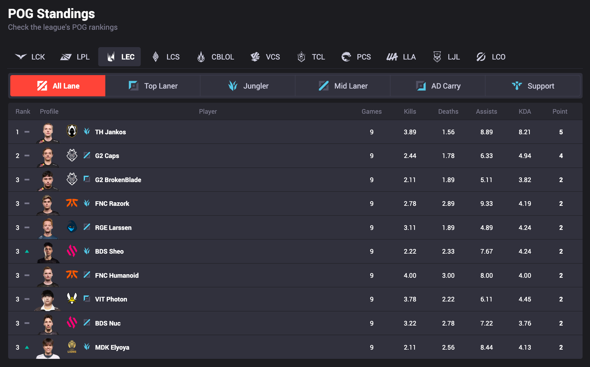Open the LCK league tab
The width and height of the screenshot is (590, 367).
pyautogui.click(x=30, y=57)
